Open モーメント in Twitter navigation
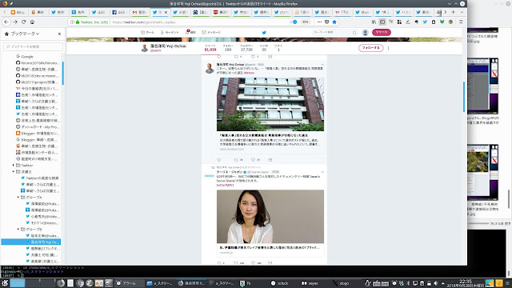The height and width of the screenshot is (288, 512). (170, 32)
